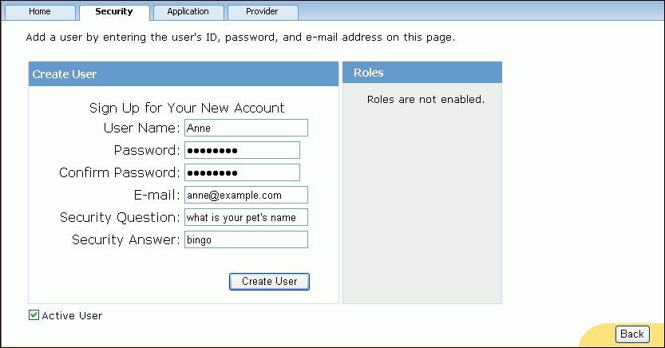Click the 'Add a user' instruction text

[240, 38]
